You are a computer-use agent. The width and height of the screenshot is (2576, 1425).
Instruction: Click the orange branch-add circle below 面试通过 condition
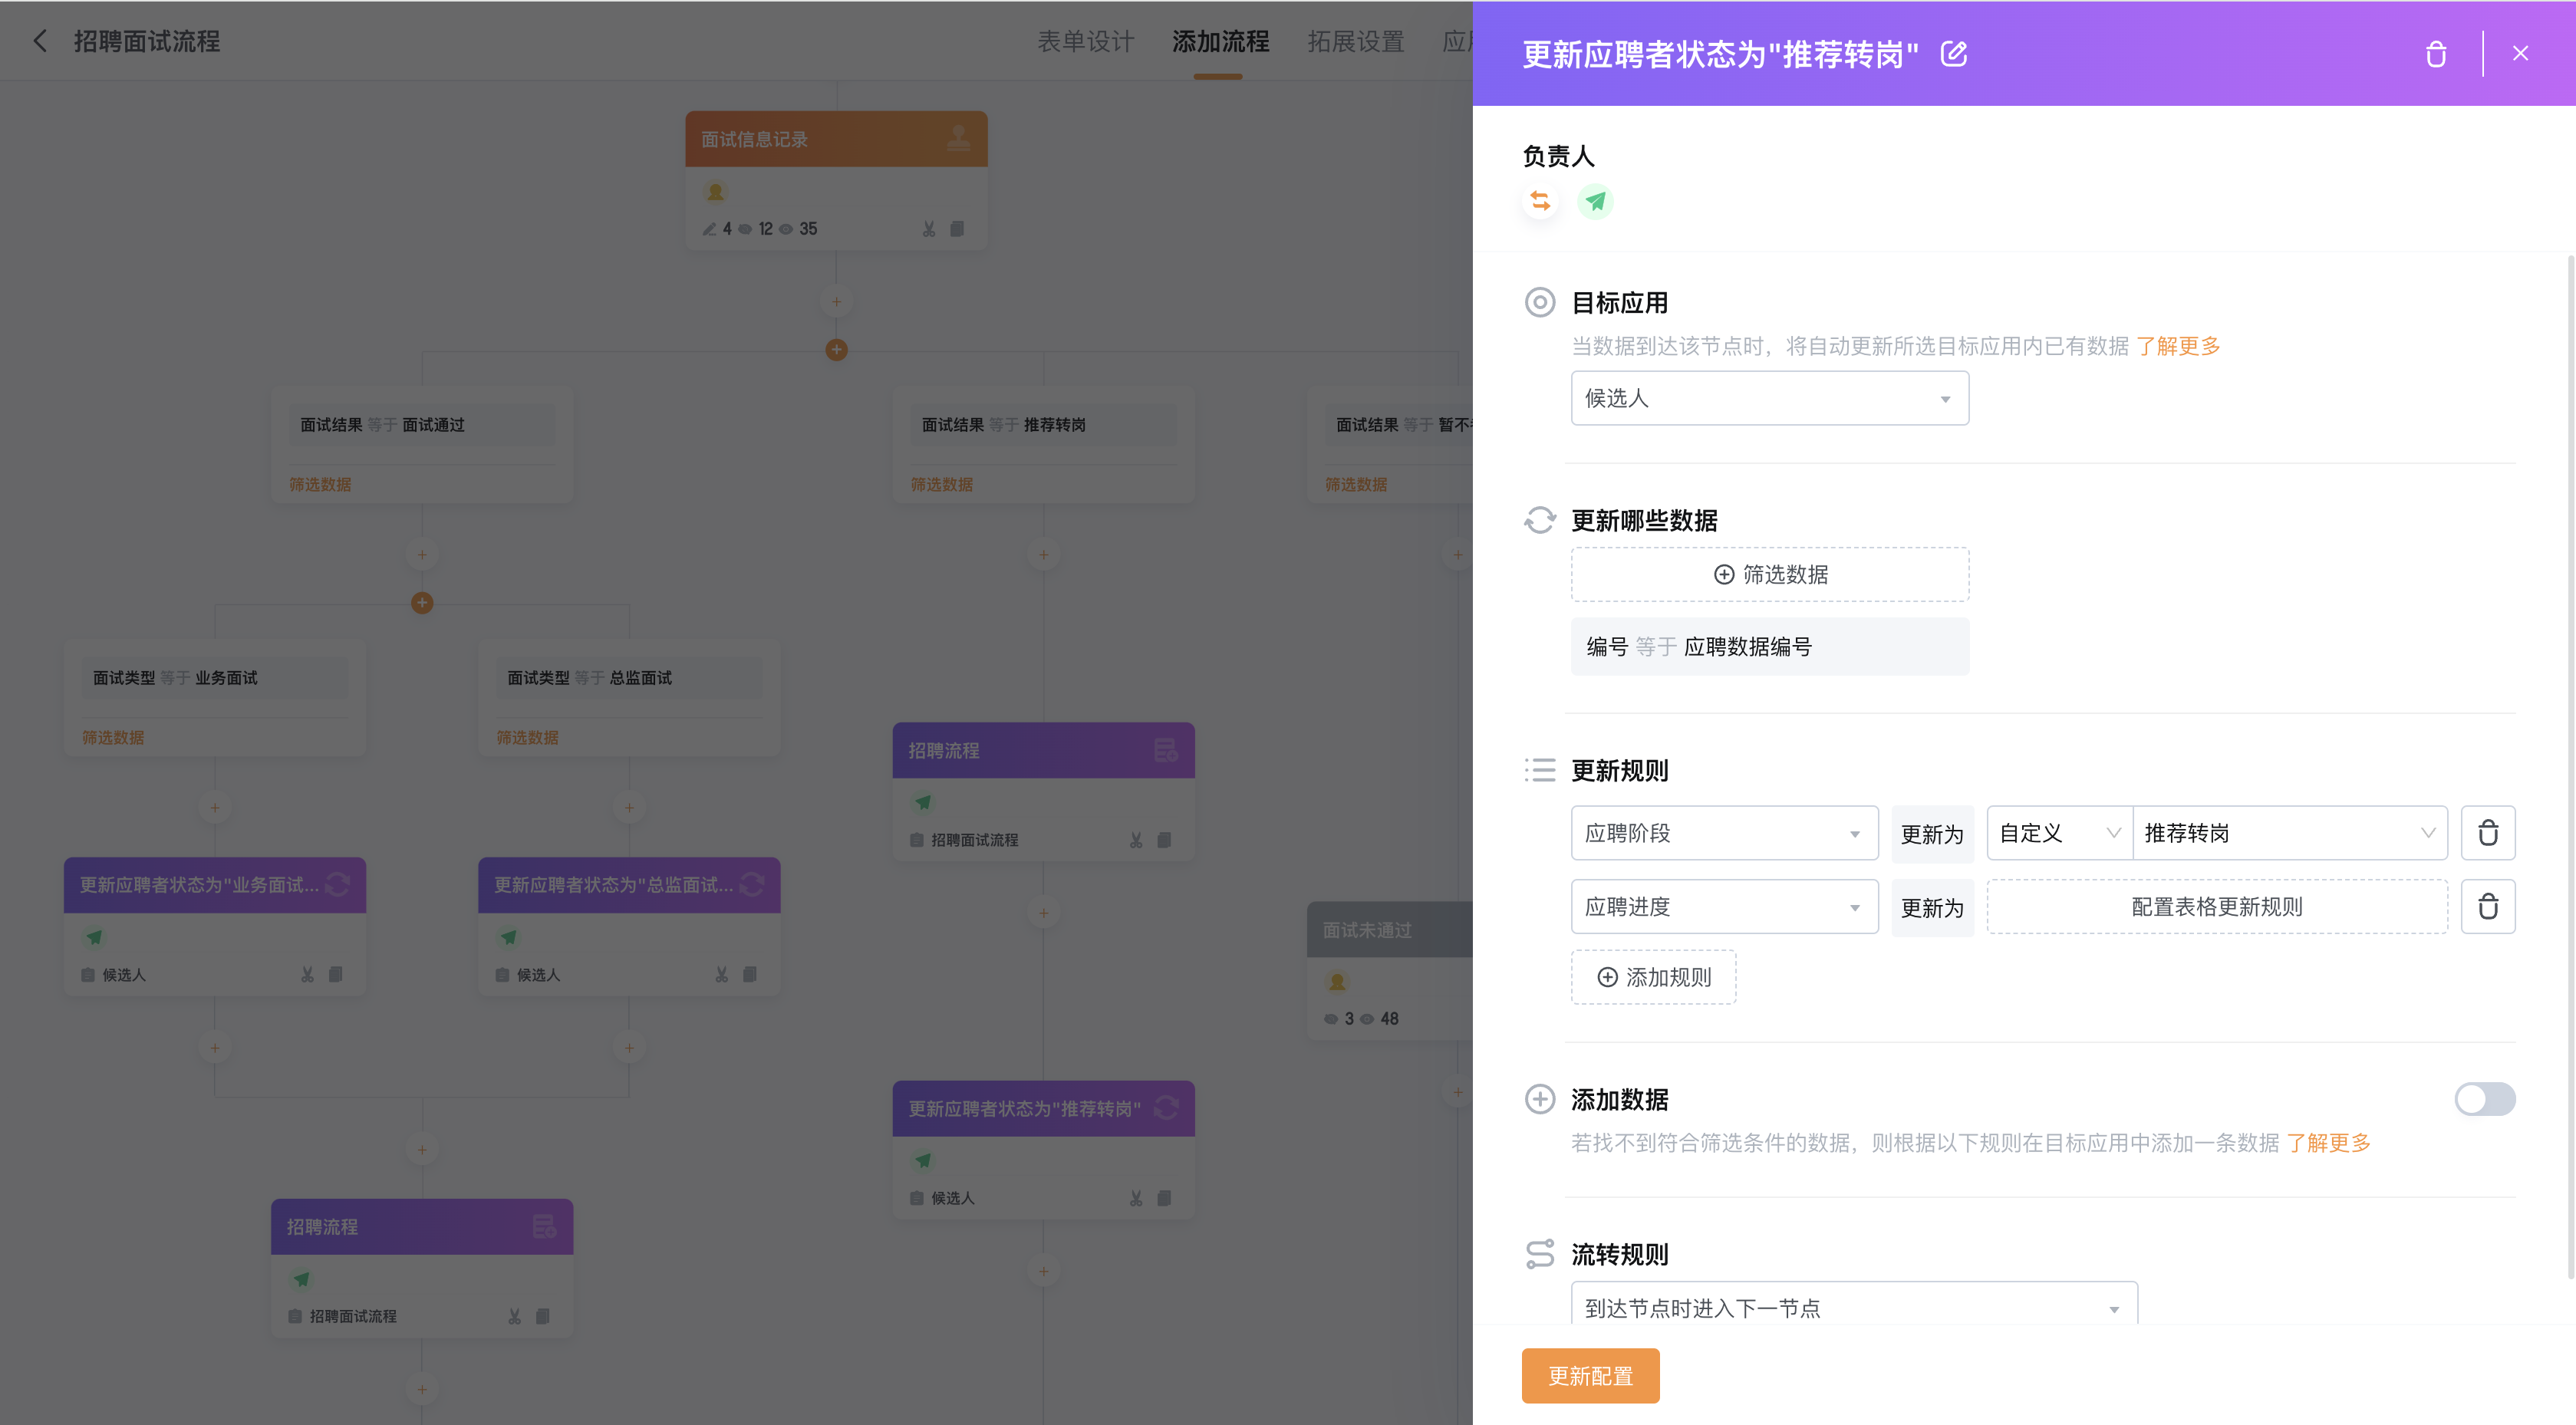[x=422, y=603]
